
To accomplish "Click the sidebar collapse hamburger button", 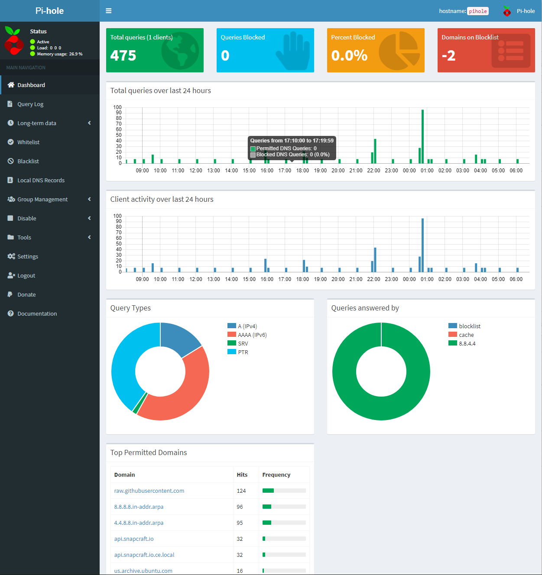I will (x=108, y=10).
